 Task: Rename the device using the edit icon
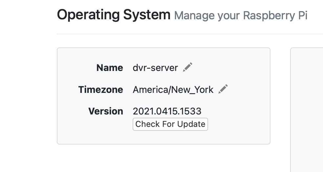[x=188, y=67]
